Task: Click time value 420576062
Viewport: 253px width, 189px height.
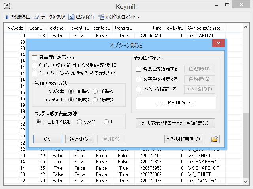Action: point(151,174)
